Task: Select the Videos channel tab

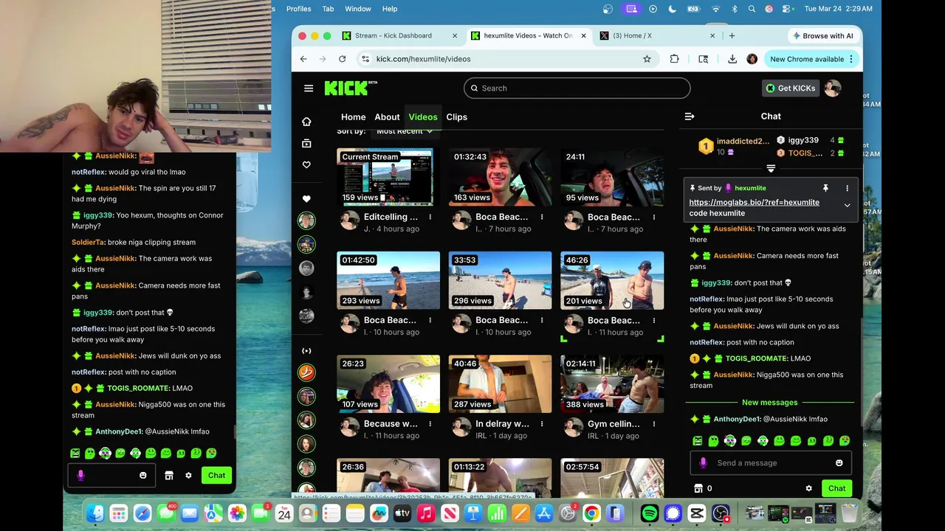Action: [423, 117]
